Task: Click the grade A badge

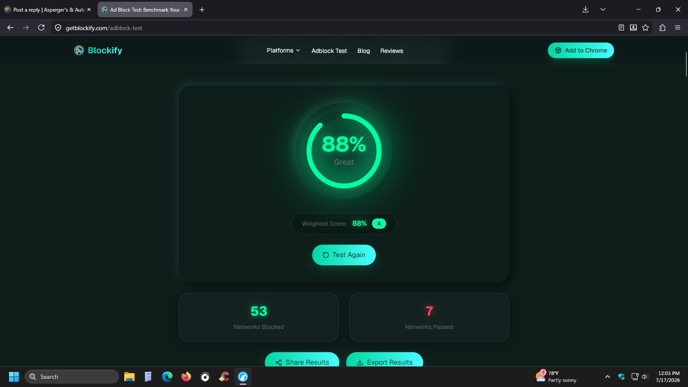Action: (379, 224)
